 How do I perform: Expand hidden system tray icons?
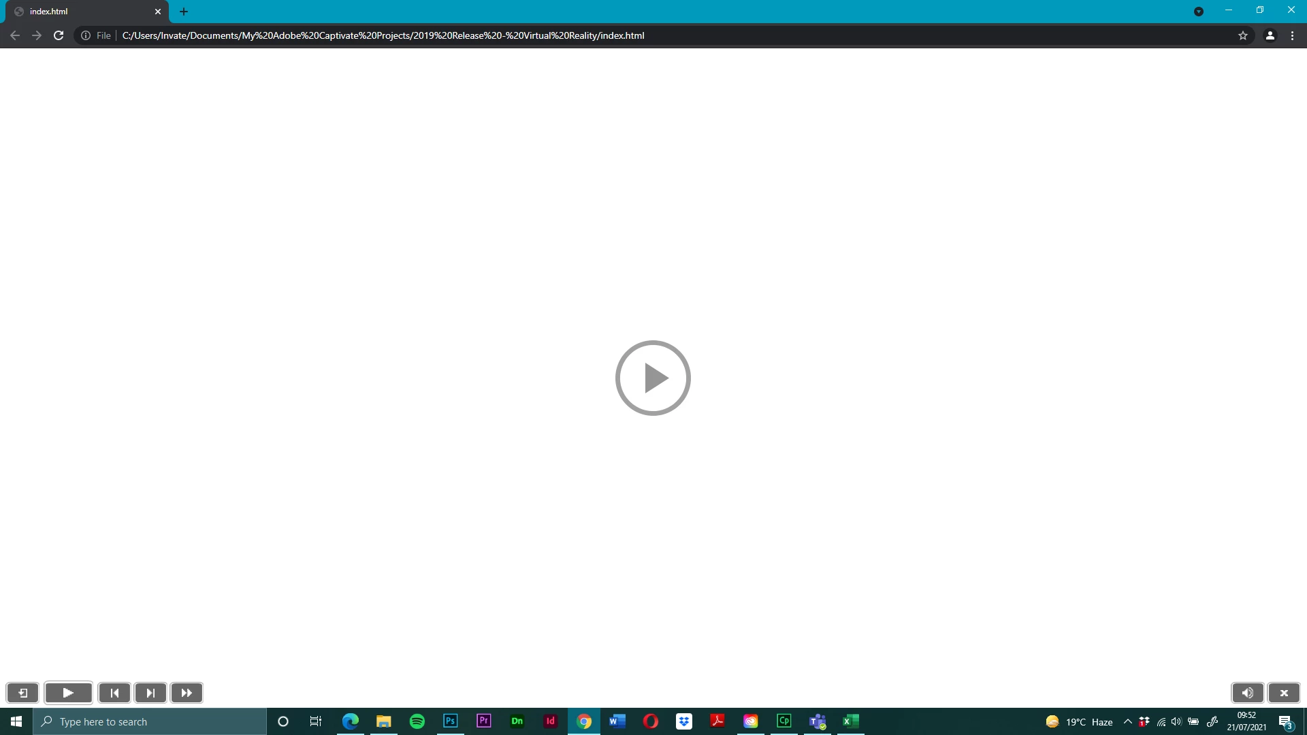click(1128, 721)
